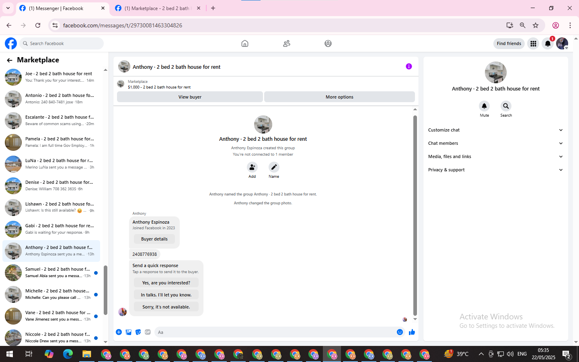This screenshot has width=579, height=362.
Task: Expand the Chat members section
Action: (495, 143)
